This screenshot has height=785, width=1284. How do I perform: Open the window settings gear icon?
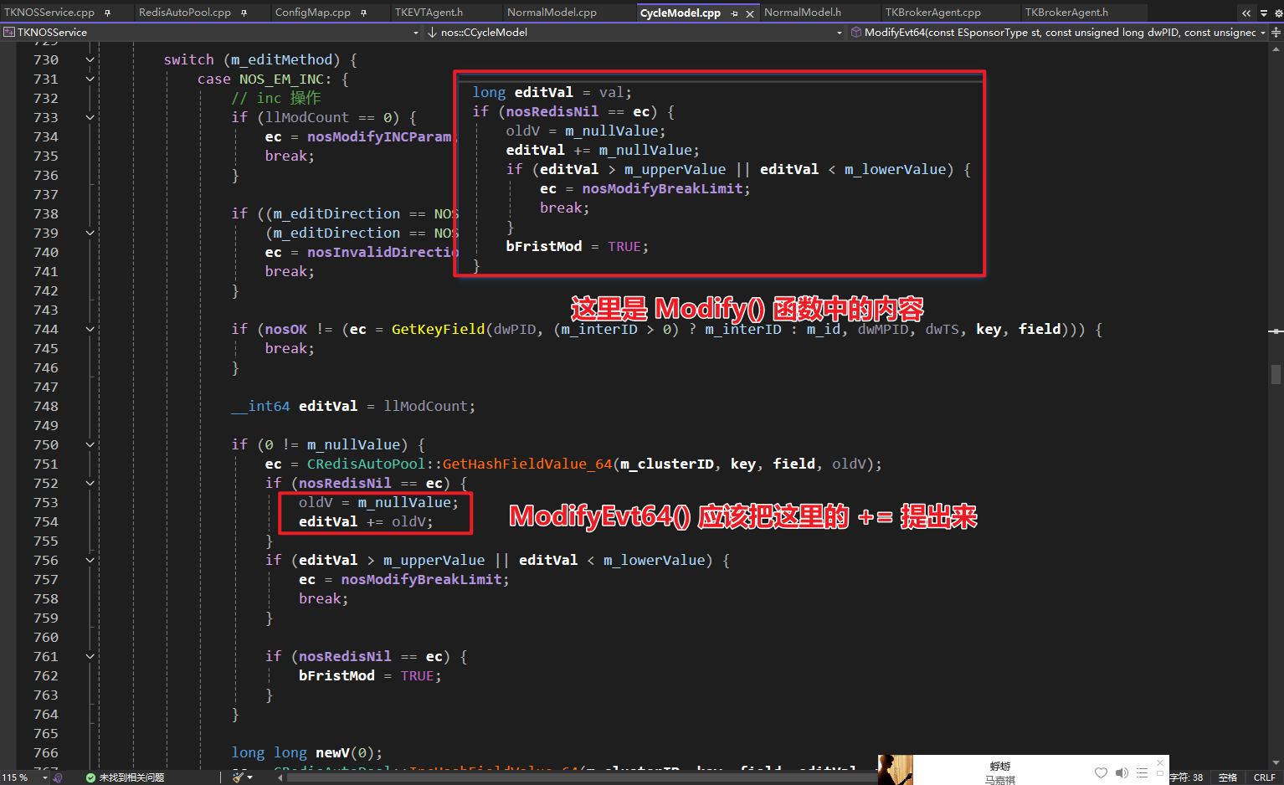tap(1278, 13)
